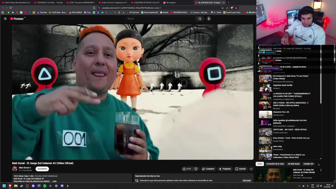This screenshot has width=336, height=189.
Task: Reload the page with browser refresh icon
Action: (x=10, y=8)
